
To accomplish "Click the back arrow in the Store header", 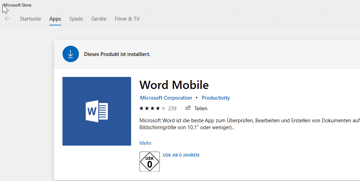I will coord(8,19).
